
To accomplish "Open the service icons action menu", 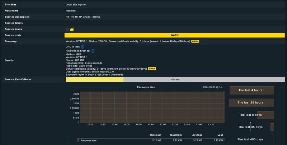I will coord(67,29).
